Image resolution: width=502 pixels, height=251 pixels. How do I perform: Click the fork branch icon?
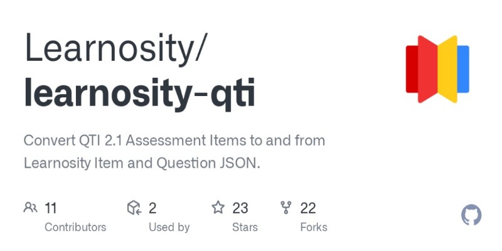286,208
